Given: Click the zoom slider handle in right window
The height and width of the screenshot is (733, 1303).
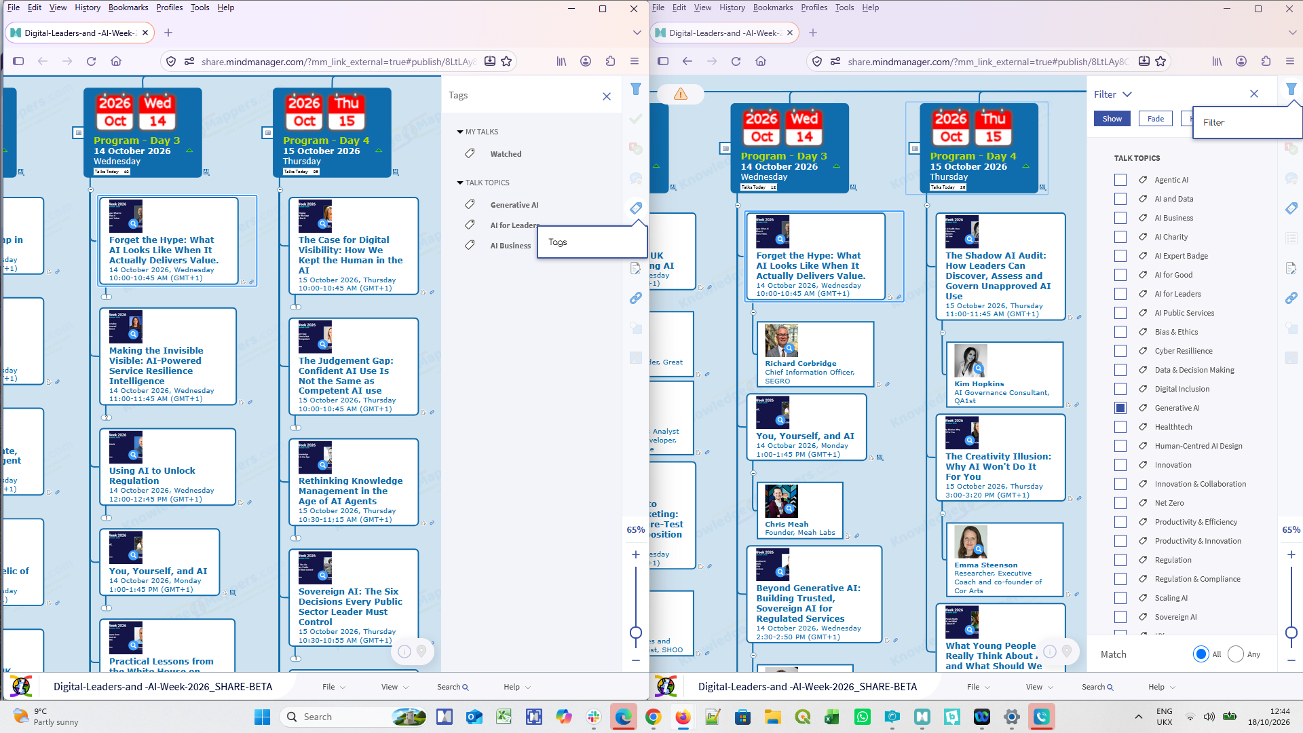Looking at the screenshot, I should pos(1291,633).
